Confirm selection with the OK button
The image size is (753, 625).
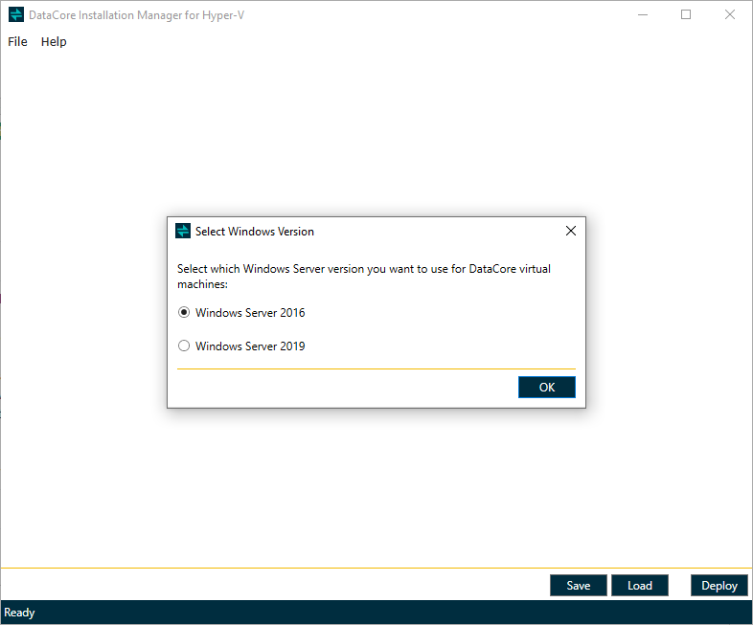[x=547, y=387]
